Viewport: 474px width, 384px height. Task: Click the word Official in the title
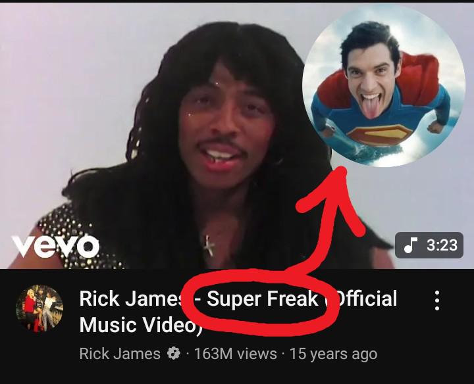362,299
